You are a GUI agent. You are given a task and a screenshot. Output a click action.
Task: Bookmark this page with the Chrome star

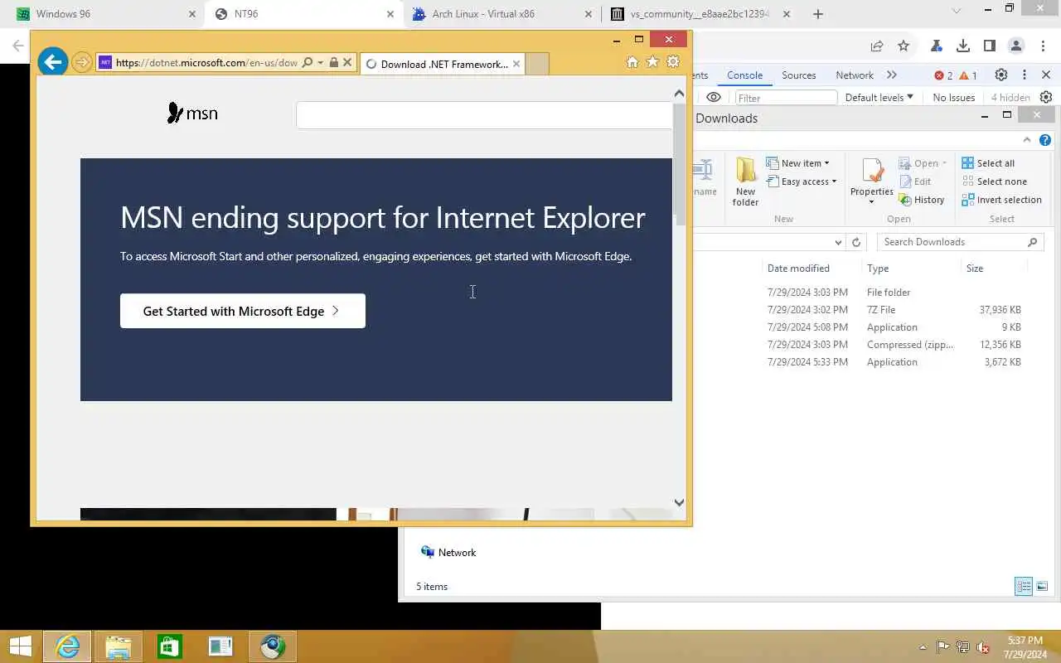click(x=904, y=46)
